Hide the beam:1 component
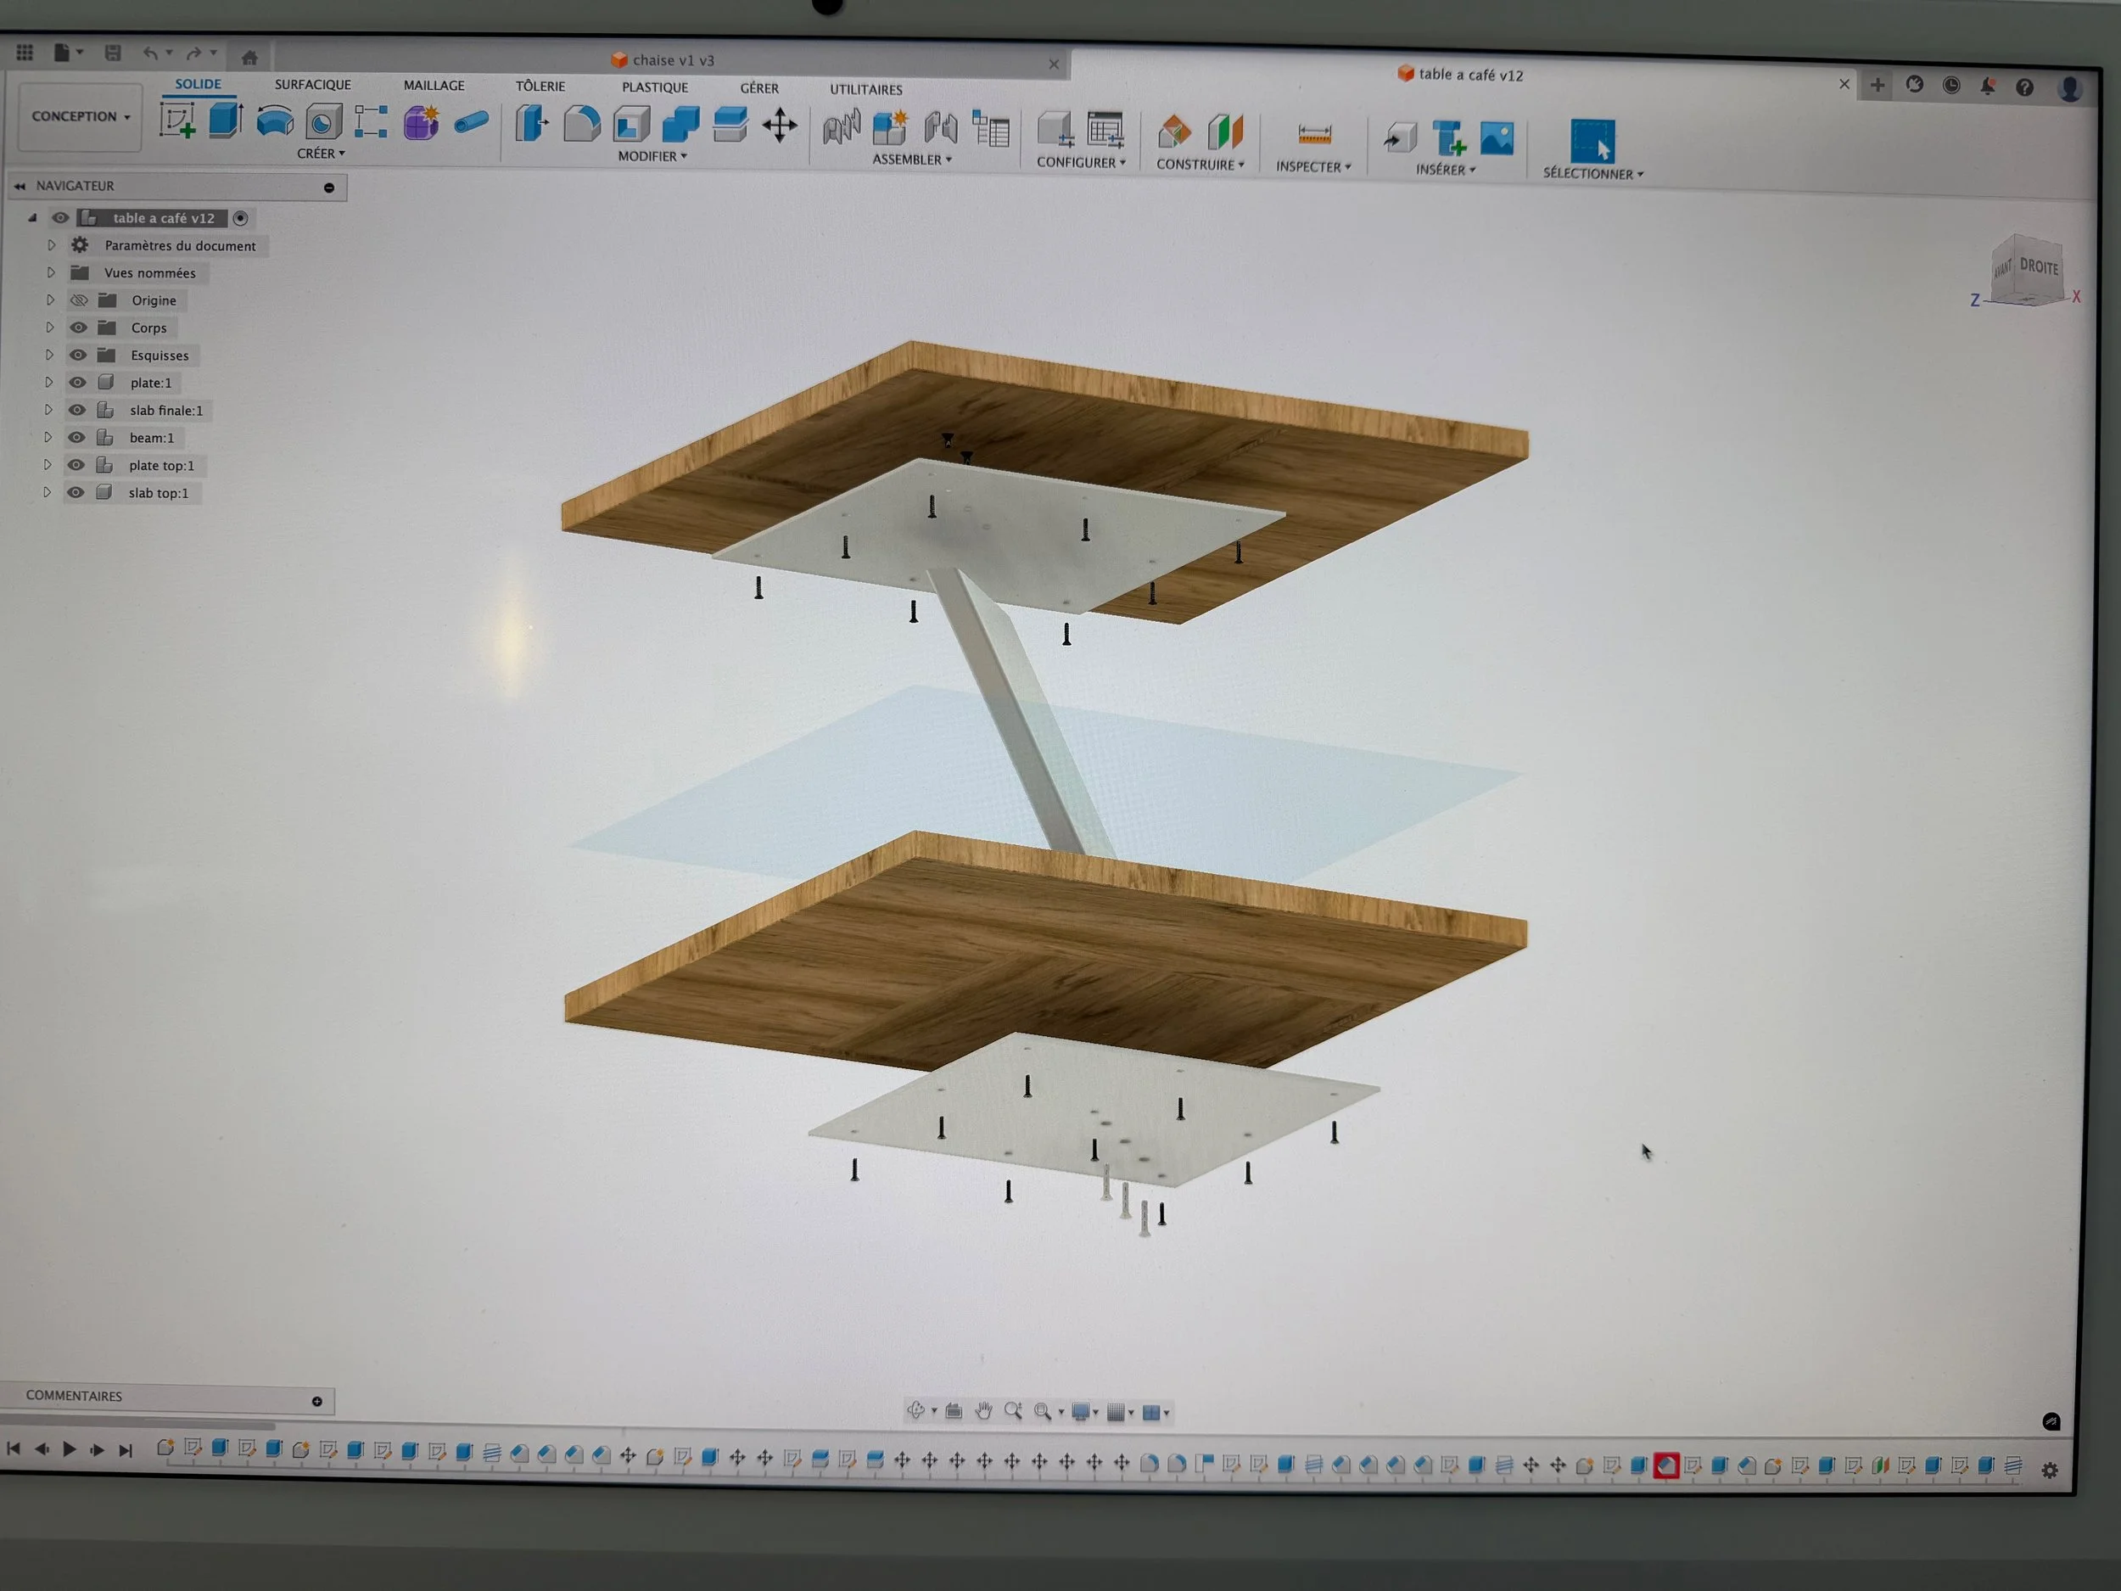The height and width of the screenshot is (1591, 2121). (x=76, y=437)
